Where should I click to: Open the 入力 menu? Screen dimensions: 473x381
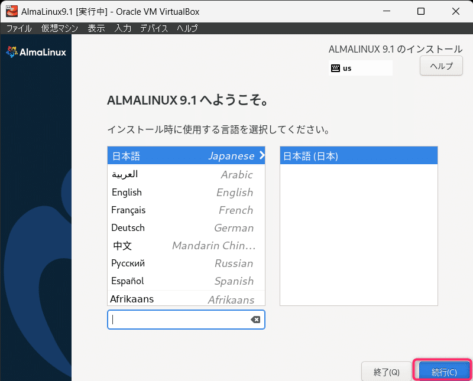point(123,28)
